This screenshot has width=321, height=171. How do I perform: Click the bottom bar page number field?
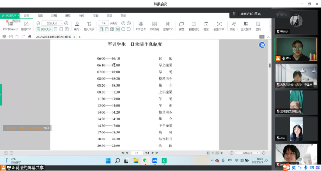pos(137,153)
